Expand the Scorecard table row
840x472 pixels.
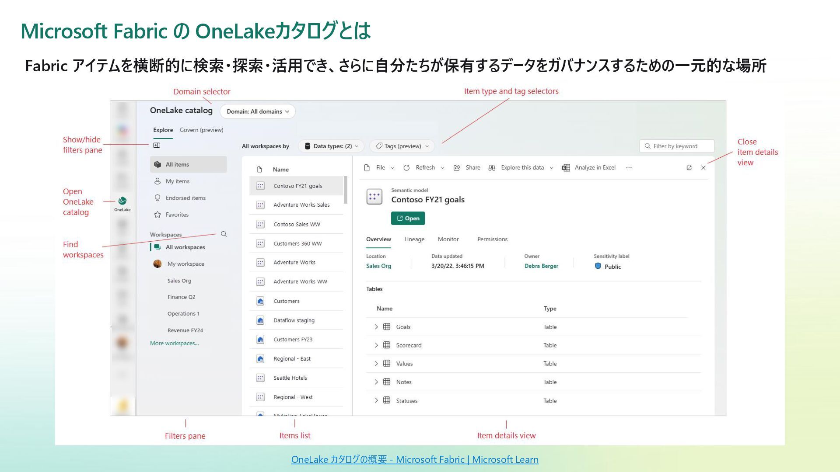pos(376,345)
